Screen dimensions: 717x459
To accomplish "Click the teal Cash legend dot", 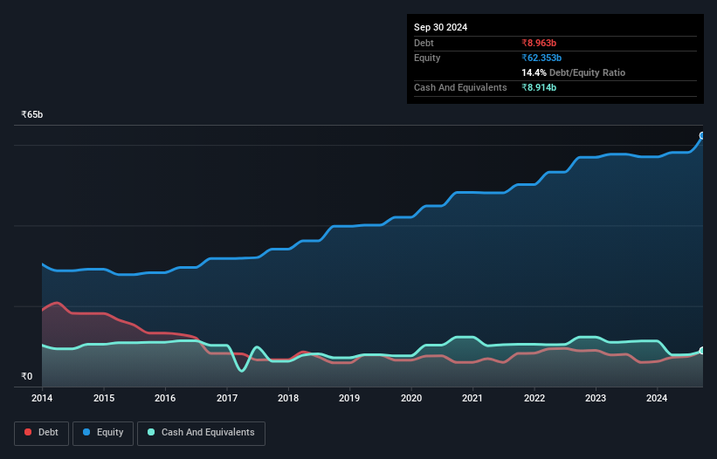I will click(x=151, y=432).
